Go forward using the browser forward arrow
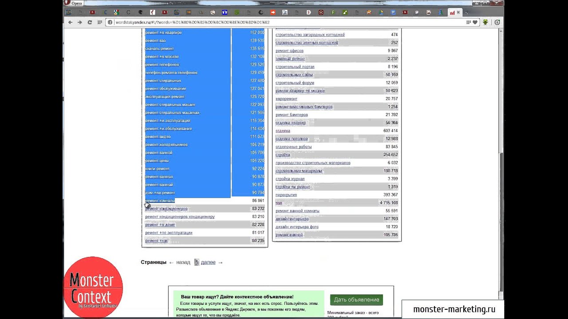 pyautogui.click(x=80, y=22)
